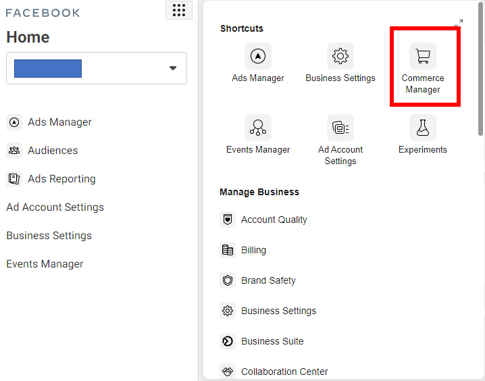Go to Ad Account Settings sidebar link
Screen dimensions: 485x381
[55, 207]
